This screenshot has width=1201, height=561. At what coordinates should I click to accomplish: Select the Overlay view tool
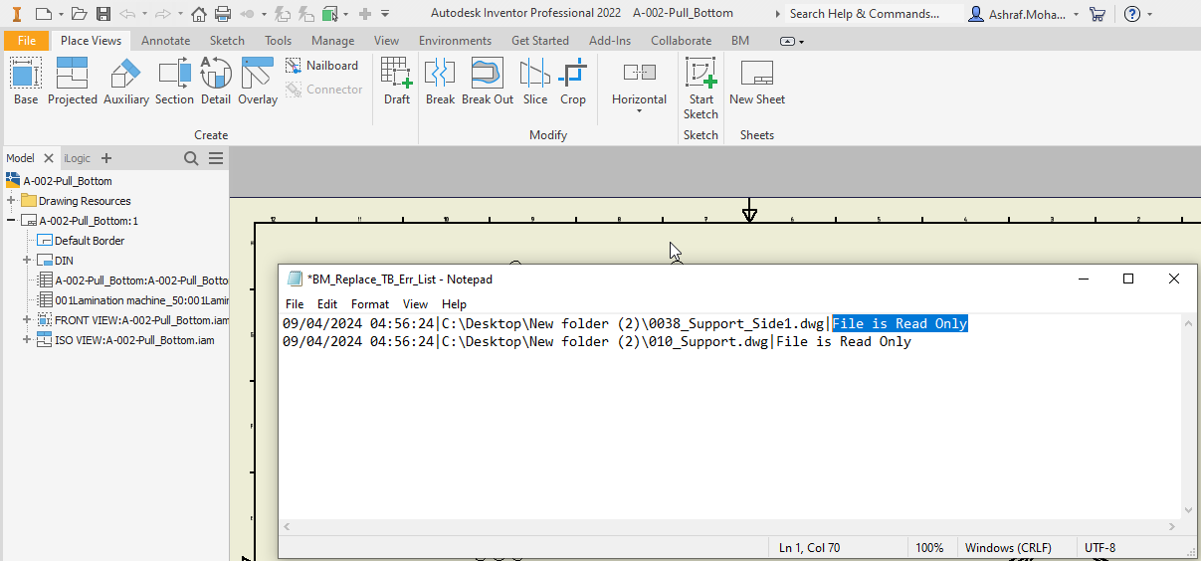[258, 81]
